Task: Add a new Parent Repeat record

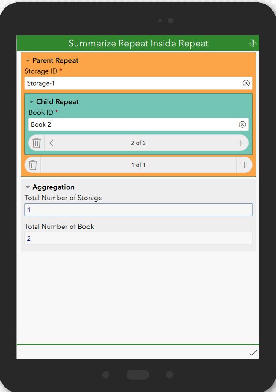Action: click(244, 165)
